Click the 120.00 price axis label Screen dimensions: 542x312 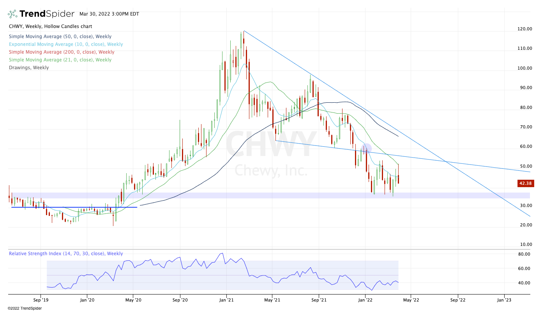[525, 29]
